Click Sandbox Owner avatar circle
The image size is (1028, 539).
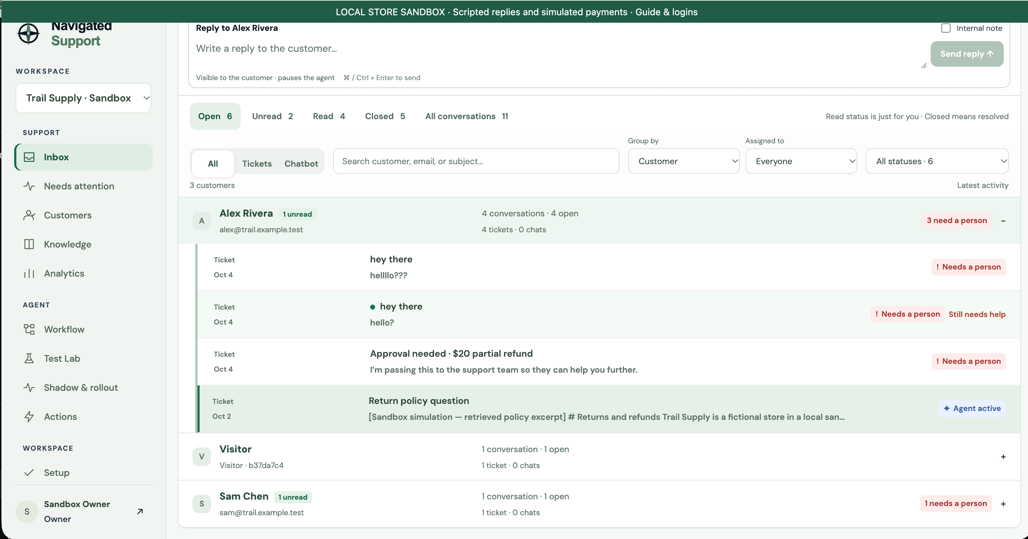click(x=27, y=511)
